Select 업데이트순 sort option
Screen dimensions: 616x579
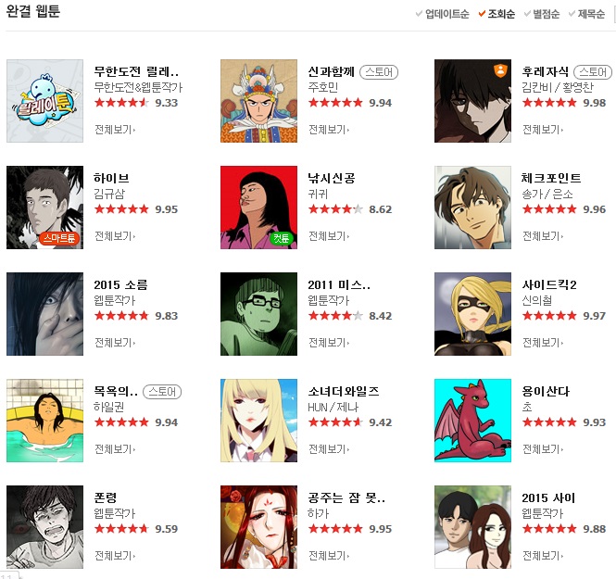coord(443,14)
